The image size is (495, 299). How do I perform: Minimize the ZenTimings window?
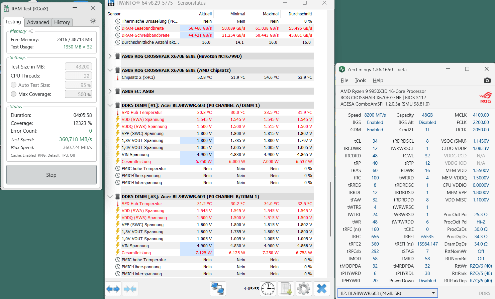(448, 69)
